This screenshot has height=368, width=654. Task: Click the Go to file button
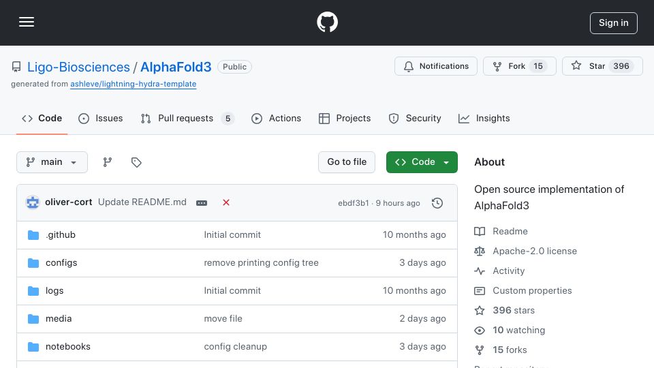point(347,162)
